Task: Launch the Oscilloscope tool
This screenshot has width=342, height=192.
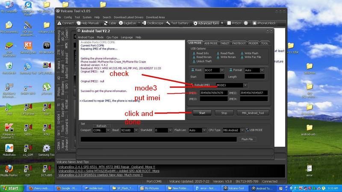Action: (153, 23)
